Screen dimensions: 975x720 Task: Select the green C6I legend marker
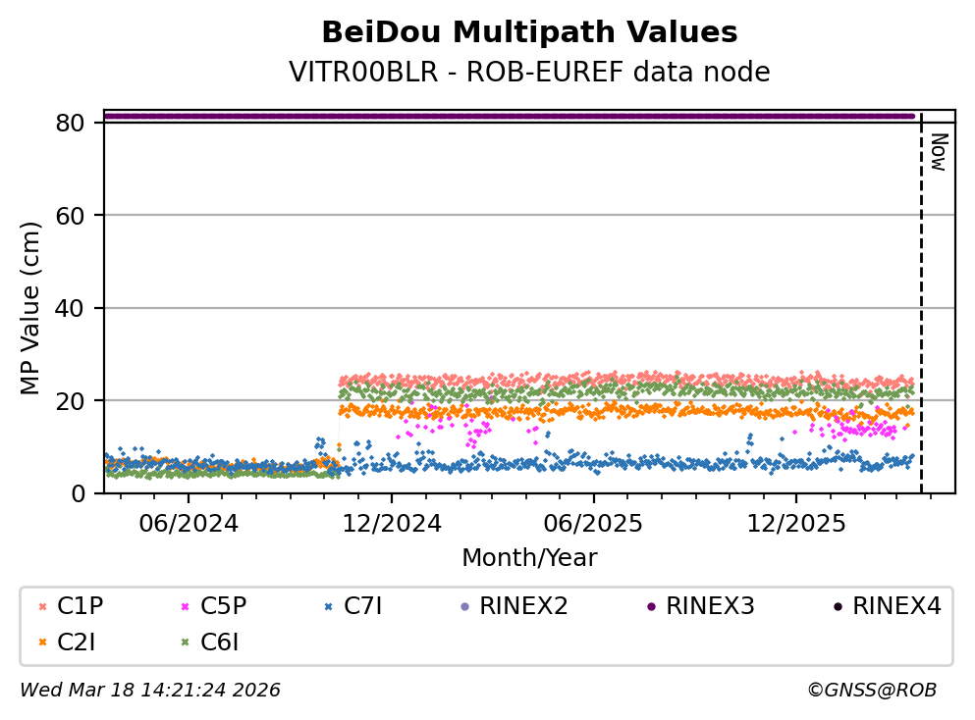(x=184, y=643)
